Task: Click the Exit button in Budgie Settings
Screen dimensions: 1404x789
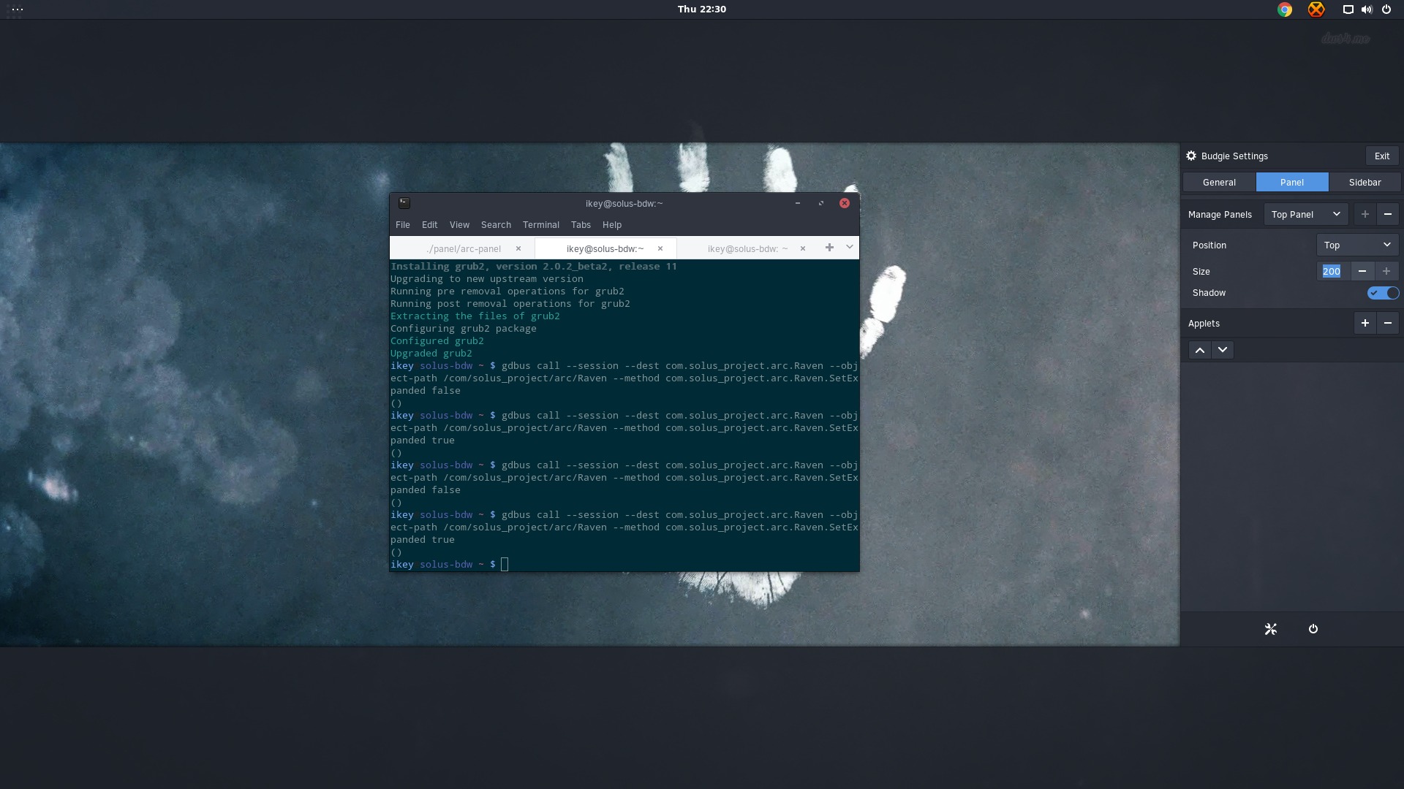Action: [1382, 156]
